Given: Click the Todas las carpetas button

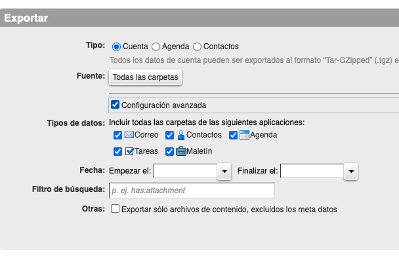Looking at the screenshot, I should [145, 77].
